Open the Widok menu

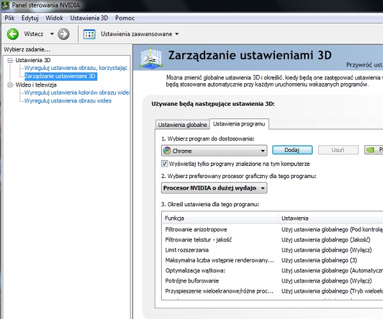(54, 18)
